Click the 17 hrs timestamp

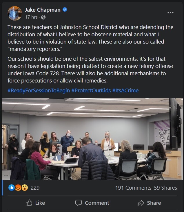tap(31, 17)
